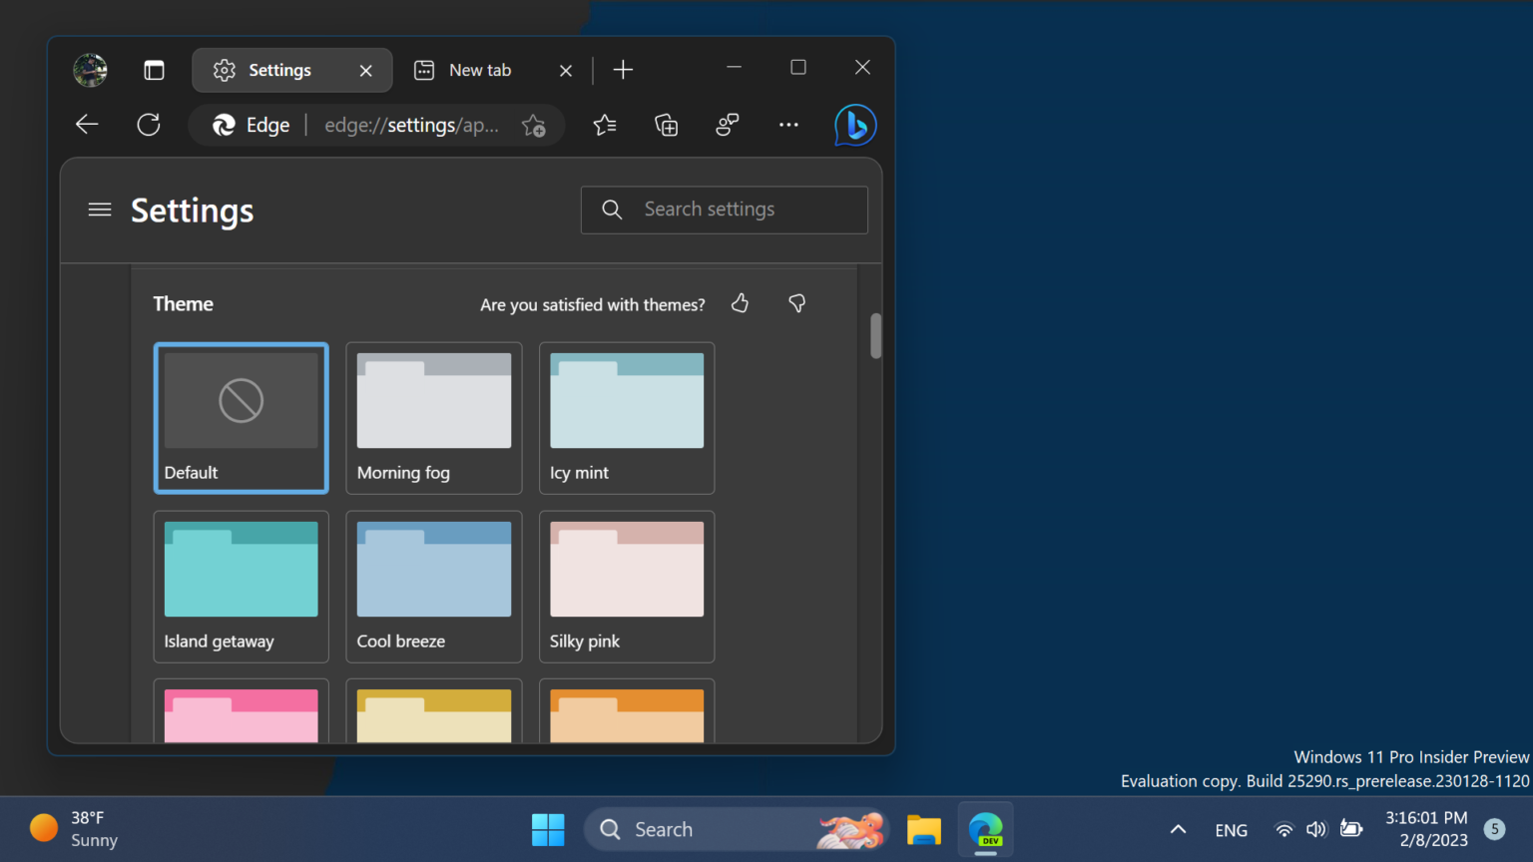The width and height of the screenshot is (1533, 862).
Task: Refresh the current page
Action: coord(149,124)
